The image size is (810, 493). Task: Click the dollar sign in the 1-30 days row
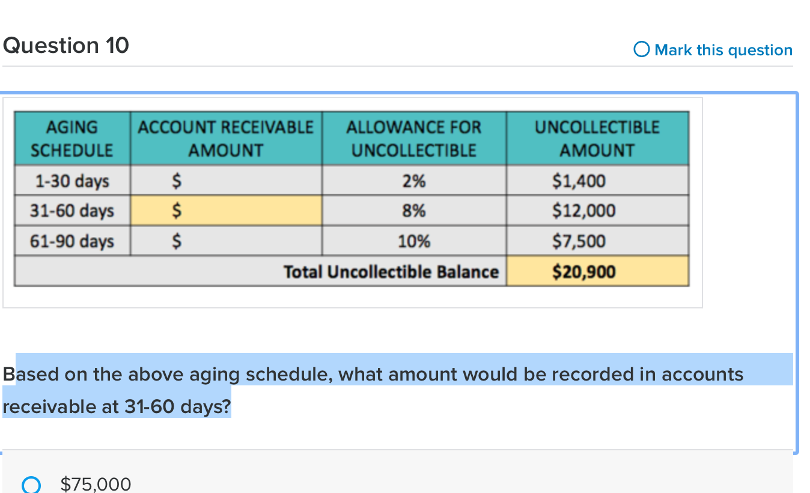pyautogui.click(x=176, y=180)
